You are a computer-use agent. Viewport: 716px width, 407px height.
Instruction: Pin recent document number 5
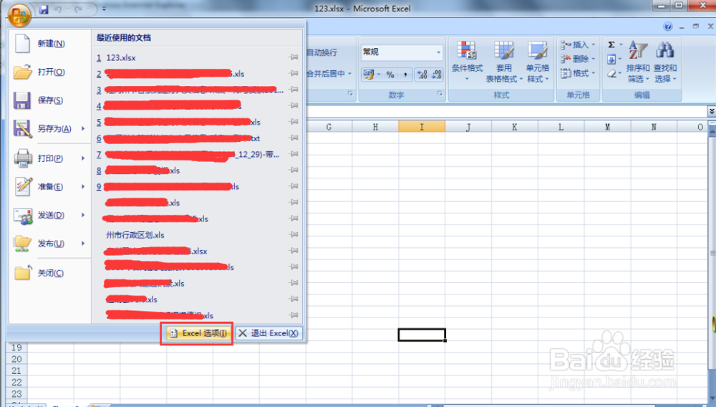click(294, 122)
